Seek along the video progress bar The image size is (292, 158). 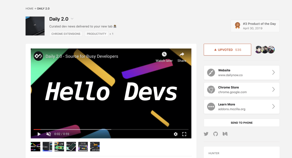coord(111,130)
